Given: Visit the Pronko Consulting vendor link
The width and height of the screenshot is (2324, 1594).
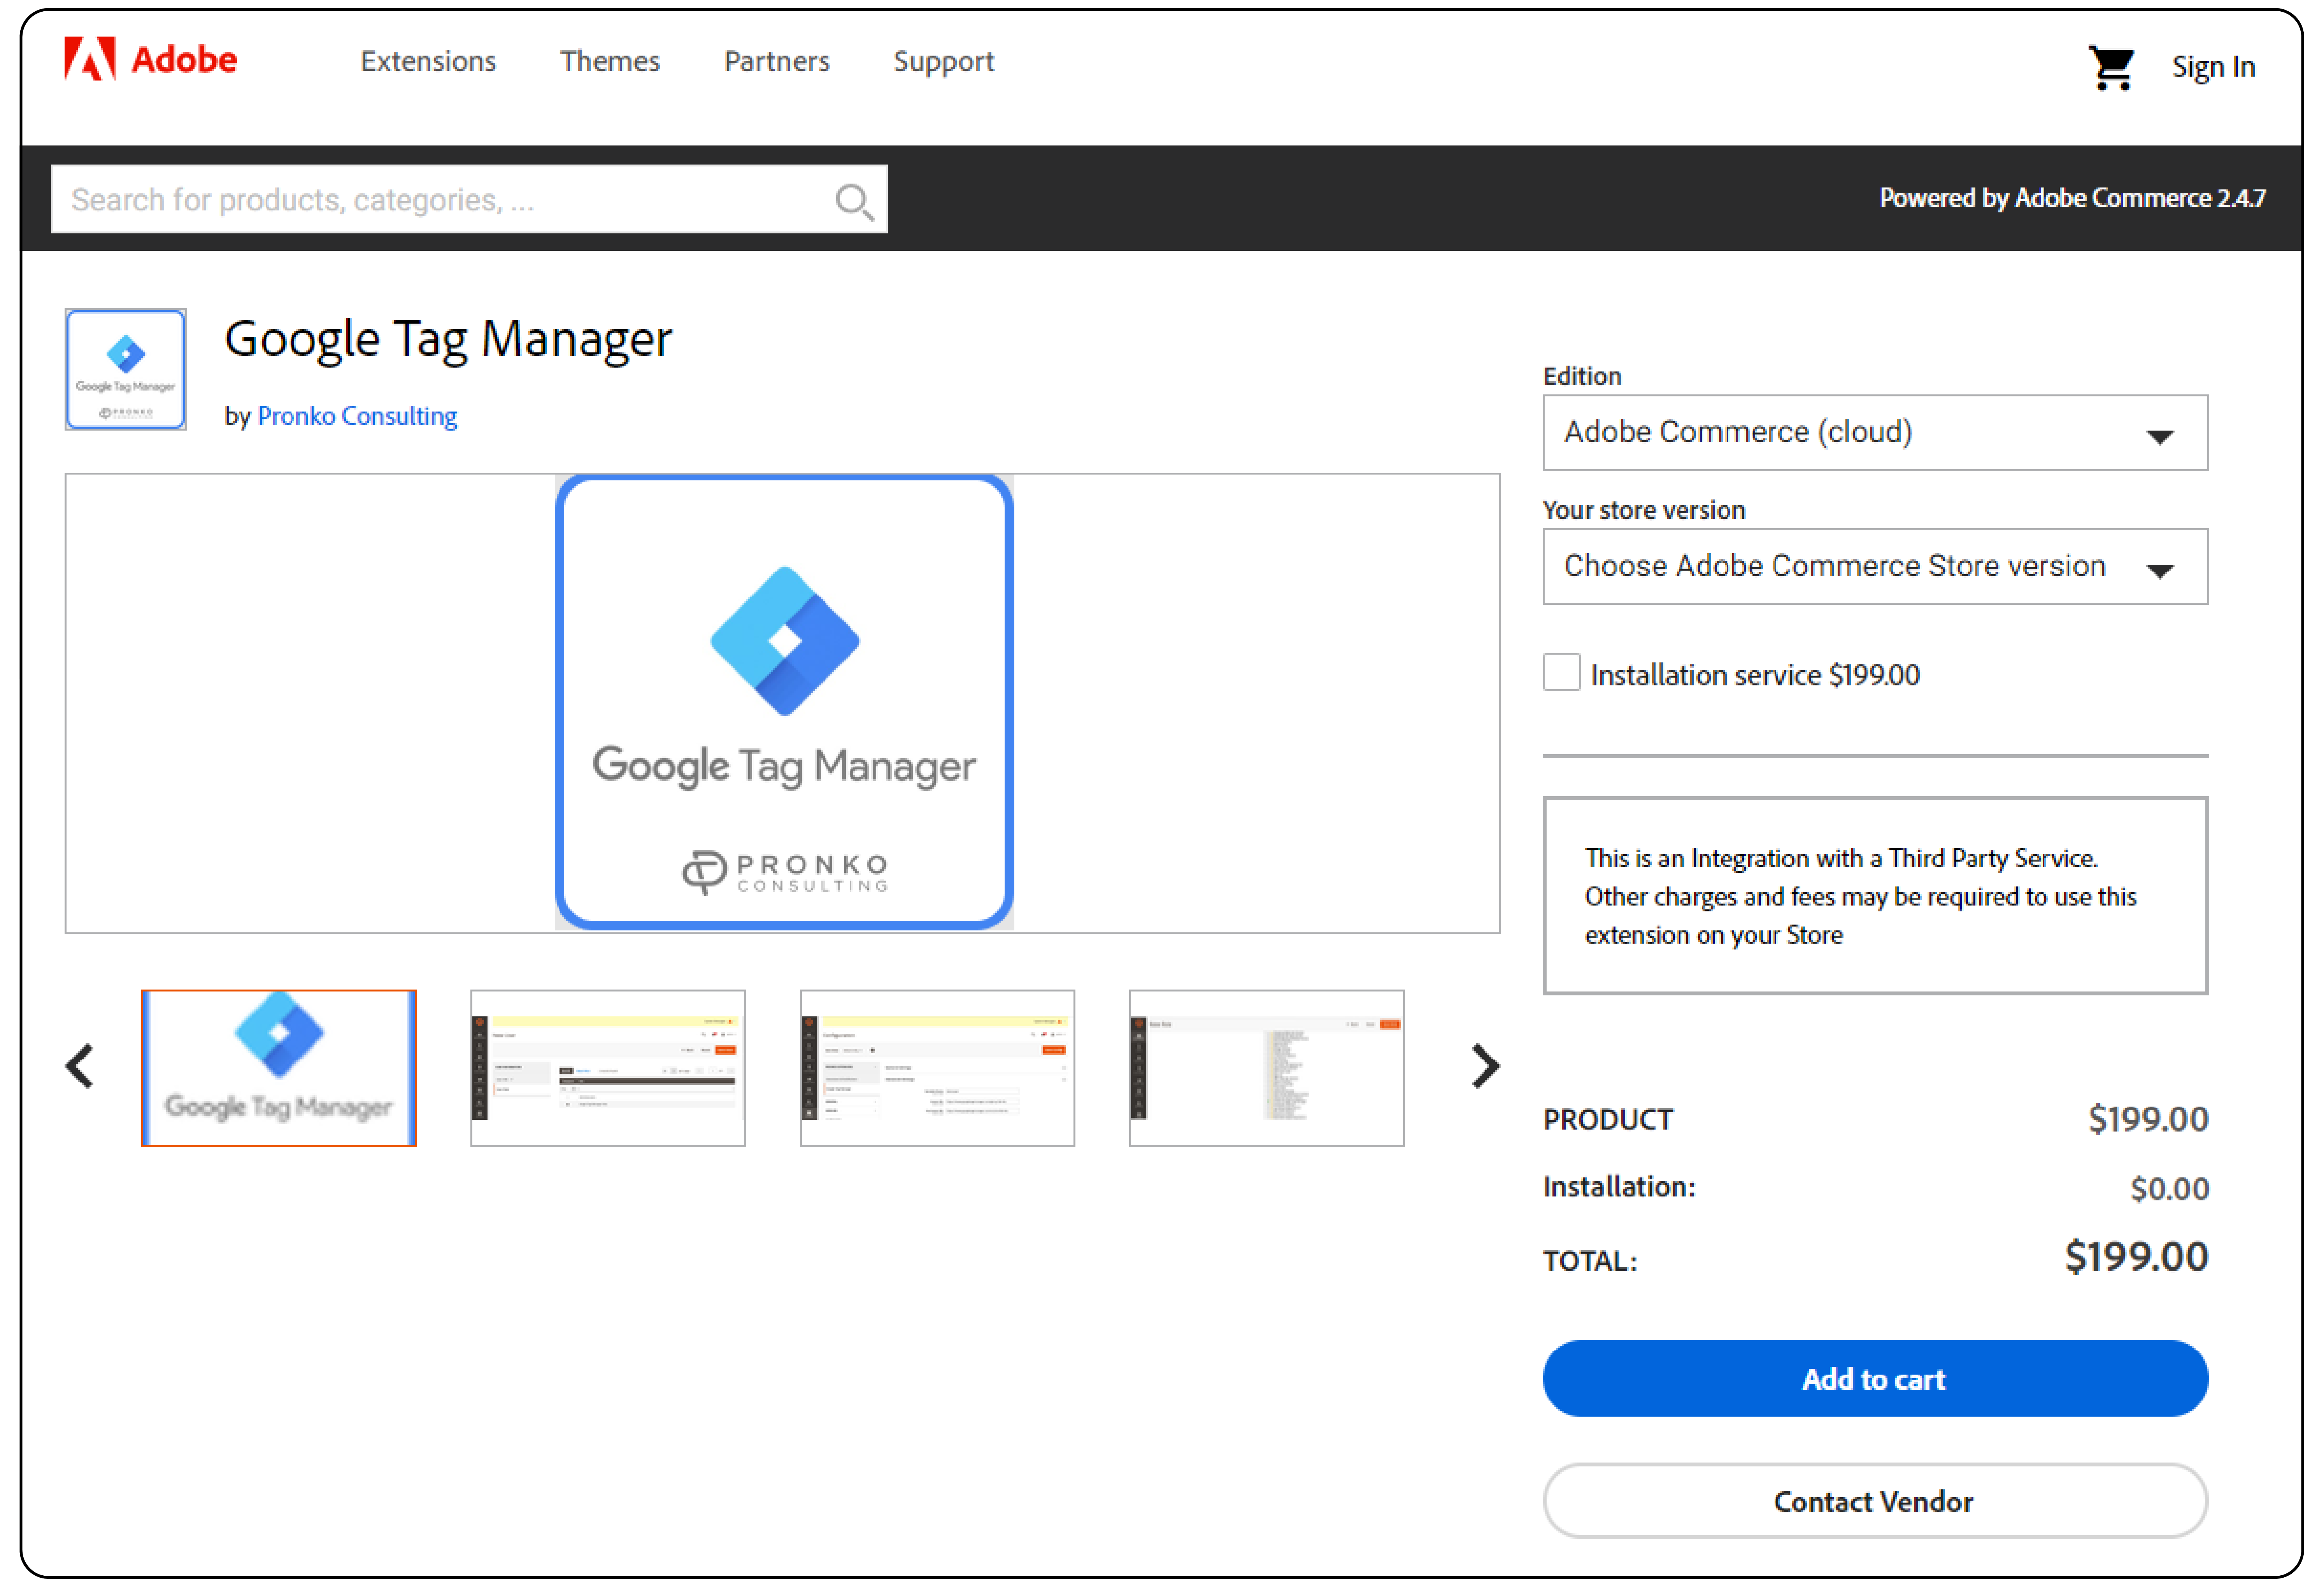Looking at the screenshot, I should point(357,416).
